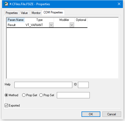
Task: Choose the Prop Get radio option
Action: click(x=24, y=95)
